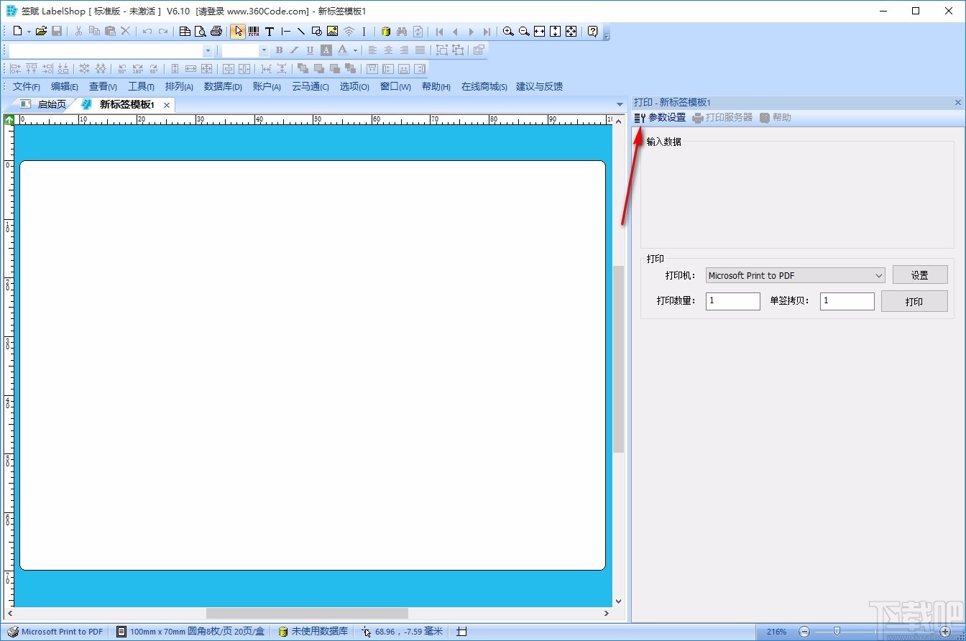Open the 窗口 menu
Viewport: 966px width, 641px height.
click(x=395, y=87)
